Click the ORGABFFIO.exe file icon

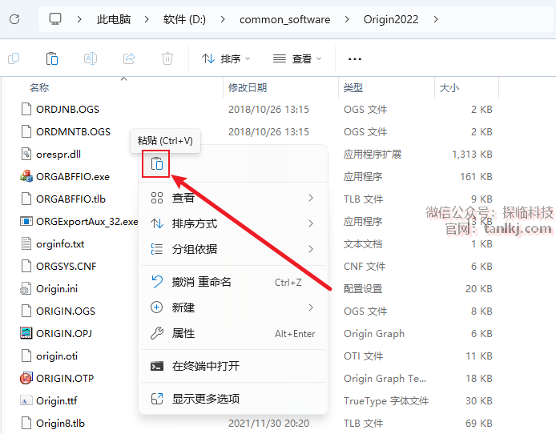click(26, 176)
